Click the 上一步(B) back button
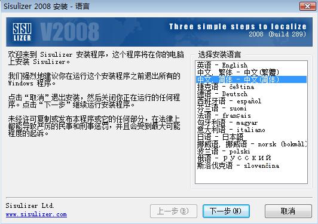 pos(173,211)
